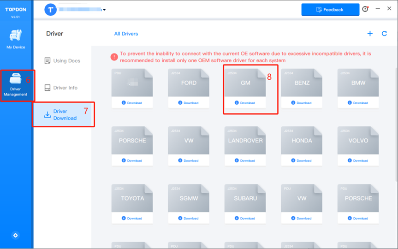Download the SGMW J2534 driver
The height and width of the screenshot is (249, 398).
(189, 218)
